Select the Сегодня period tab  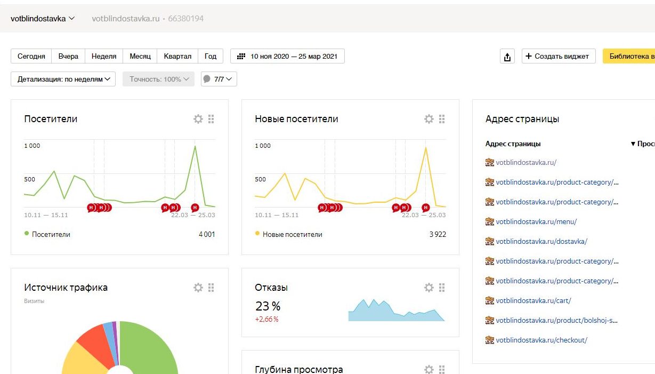[31, 56]
